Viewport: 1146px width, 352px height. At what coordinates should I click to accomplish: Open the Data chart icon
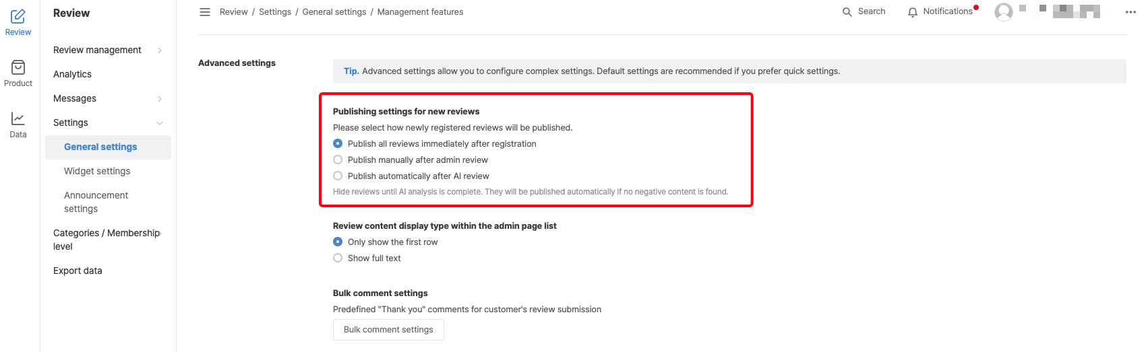pos(18,118)
